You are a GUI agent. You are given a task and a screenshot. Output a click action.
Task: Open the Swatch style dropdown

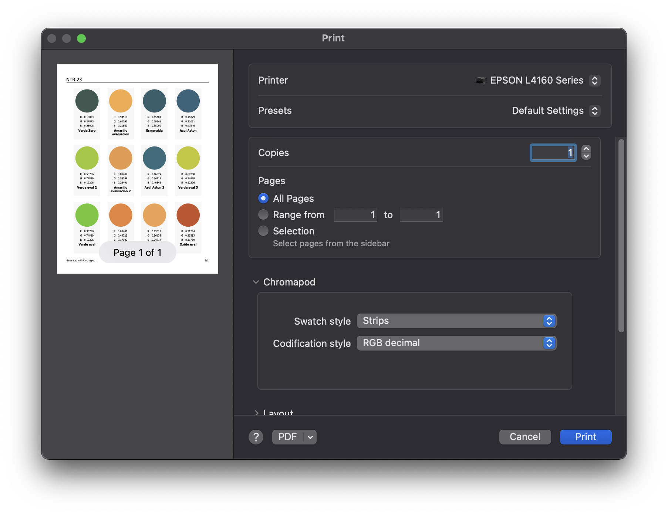pyautogui.click(x=456, y=321)
